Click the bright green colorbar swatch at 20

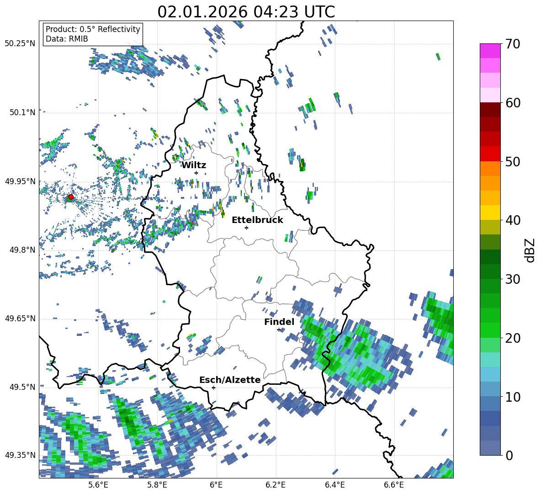490,330
